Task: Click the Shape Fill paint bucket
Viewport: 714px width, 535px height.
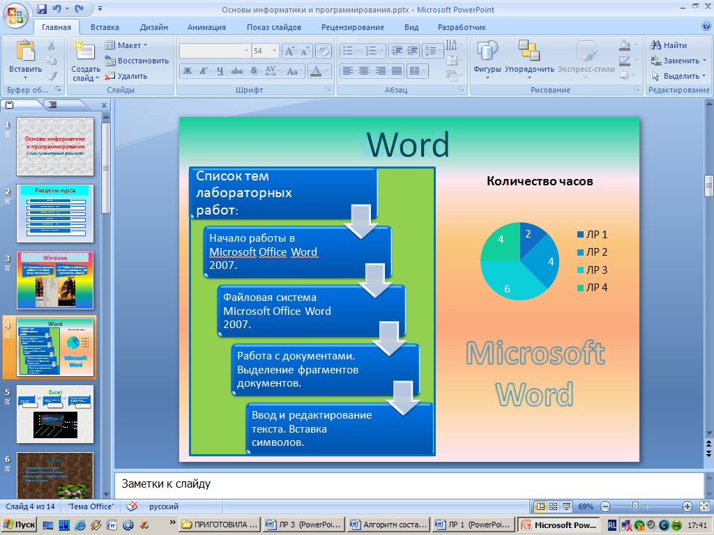Action: pos(625,45)
